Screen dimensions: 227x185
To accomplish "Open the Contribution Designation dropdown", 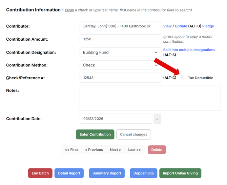I will 120,53.
